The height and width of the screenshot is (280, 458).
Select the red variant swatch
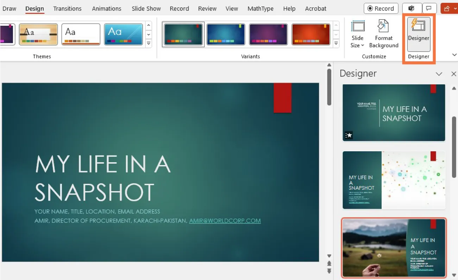click(x=311, y=34)
